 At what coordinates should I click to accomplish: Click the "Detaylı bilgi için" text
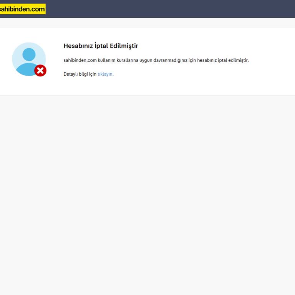click(80, 74)
